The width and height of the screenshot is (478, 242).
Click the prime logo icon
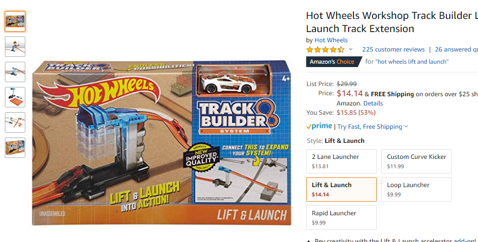click(319, 126)
